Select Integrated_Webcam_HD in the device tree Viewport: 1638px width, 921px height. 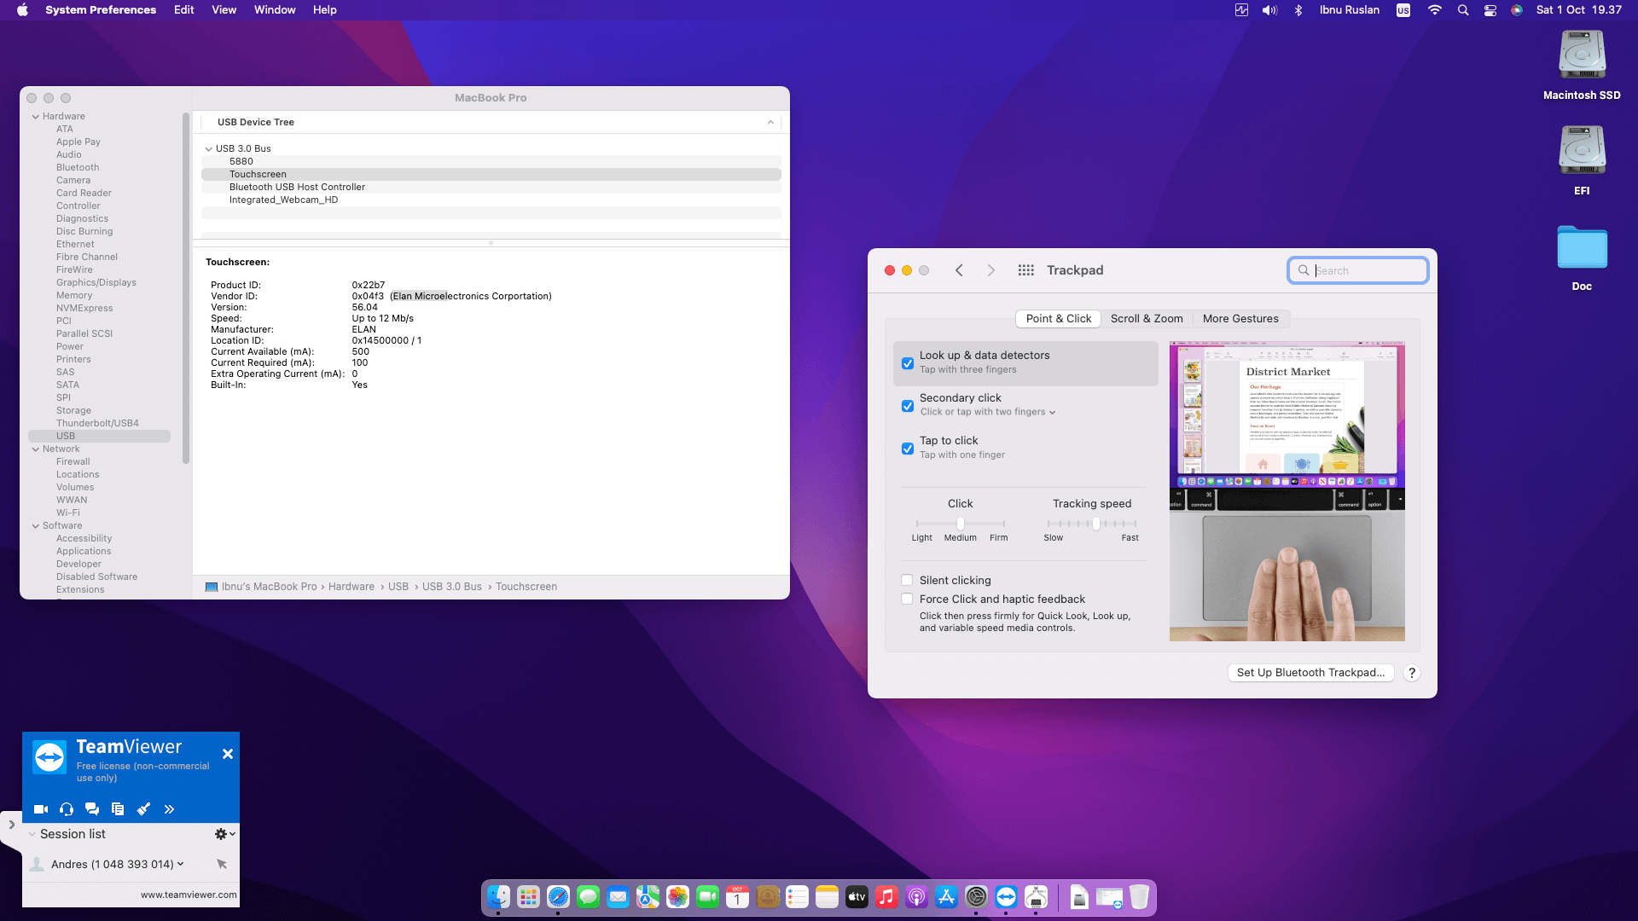(x=491, y=200)
